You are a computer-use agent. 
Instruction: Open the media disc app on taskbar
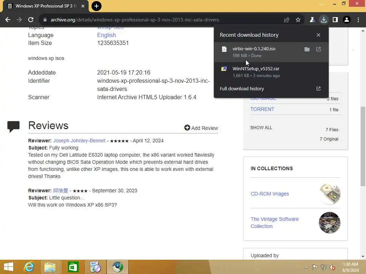click(95, 267)
